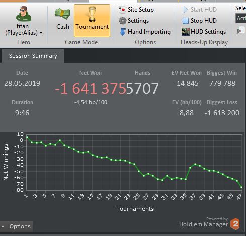The width and height of the screenshot is (246, 236).
Task: Click the session date 28.05.2019
Action: click(22, 83)
